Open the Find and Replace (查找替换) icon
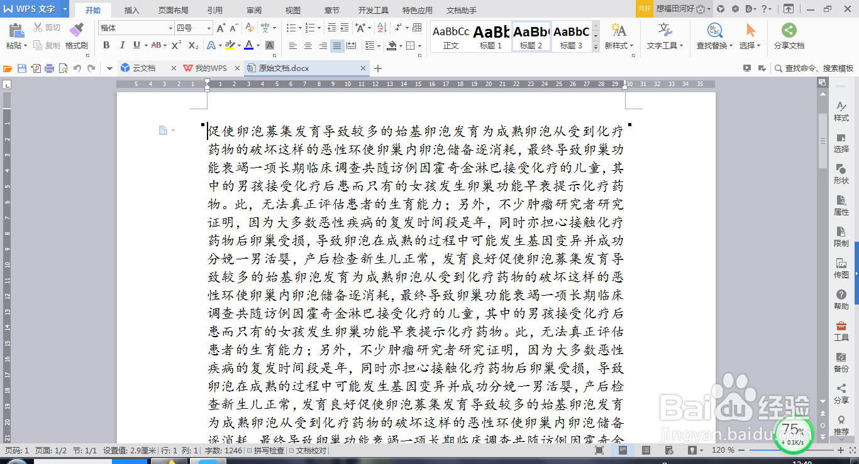Image resolution: width=859 pixels, height=464 pixels. [715, 30]
